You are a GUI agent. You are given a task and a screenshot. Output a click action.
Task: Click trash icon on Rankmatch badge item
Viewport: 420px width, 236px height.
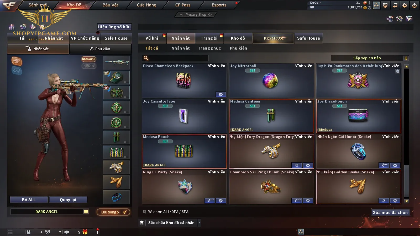[x=398, y=71]
